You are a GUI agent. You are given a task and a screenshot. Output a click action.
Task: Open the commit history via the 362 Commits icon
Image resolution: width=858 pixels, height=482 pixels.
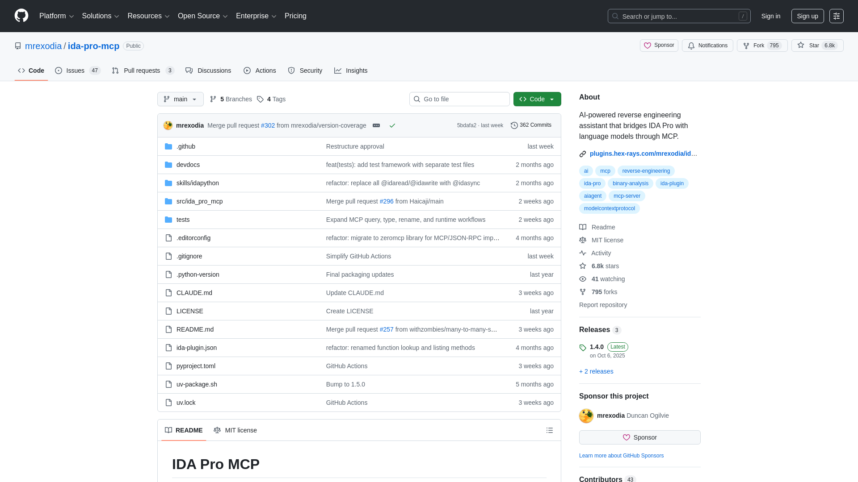513,125
